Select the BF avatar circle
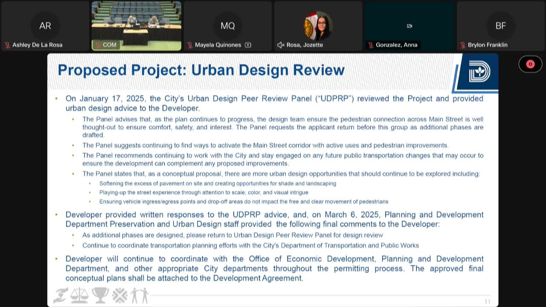 501,26
